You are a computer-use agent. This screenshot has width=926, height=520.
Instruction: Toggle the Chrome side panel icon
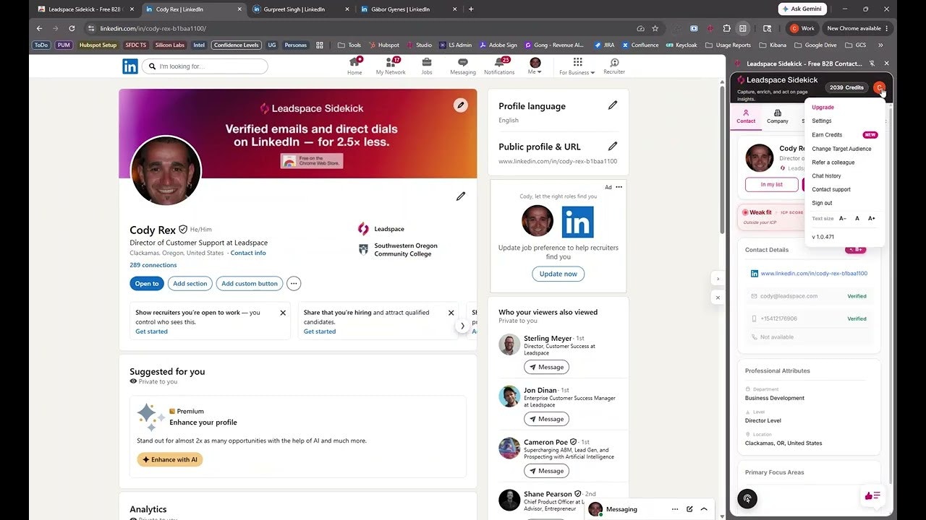coord(742,28)
